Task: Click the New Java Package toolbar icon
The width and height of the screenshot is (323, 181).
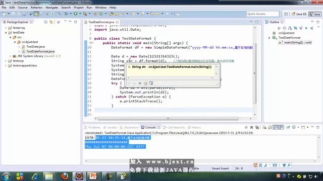Action: [x=95, y=14]
